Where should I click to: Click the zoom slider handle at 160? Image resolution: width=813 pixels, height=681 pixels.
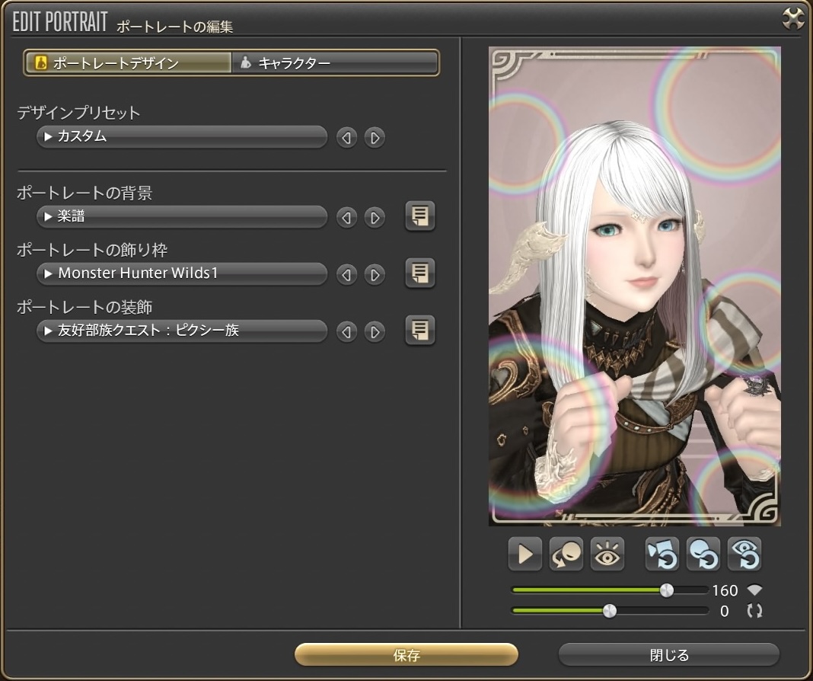666,590
